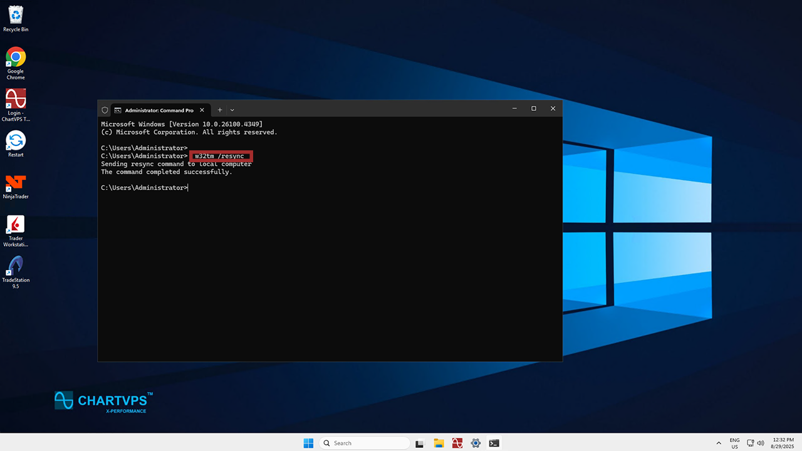Add a new terminal tab with plus button
The width and height of the screenshot is (802, 451).
[x=219, y=110]
